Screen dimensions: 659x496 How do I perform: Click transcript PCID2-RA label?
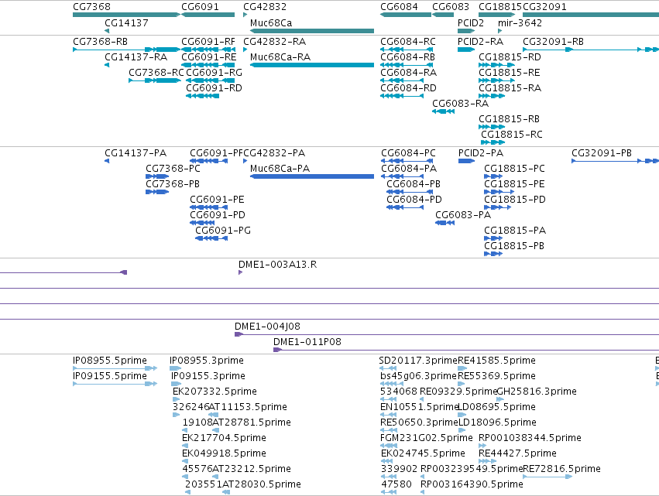[480, 42]
